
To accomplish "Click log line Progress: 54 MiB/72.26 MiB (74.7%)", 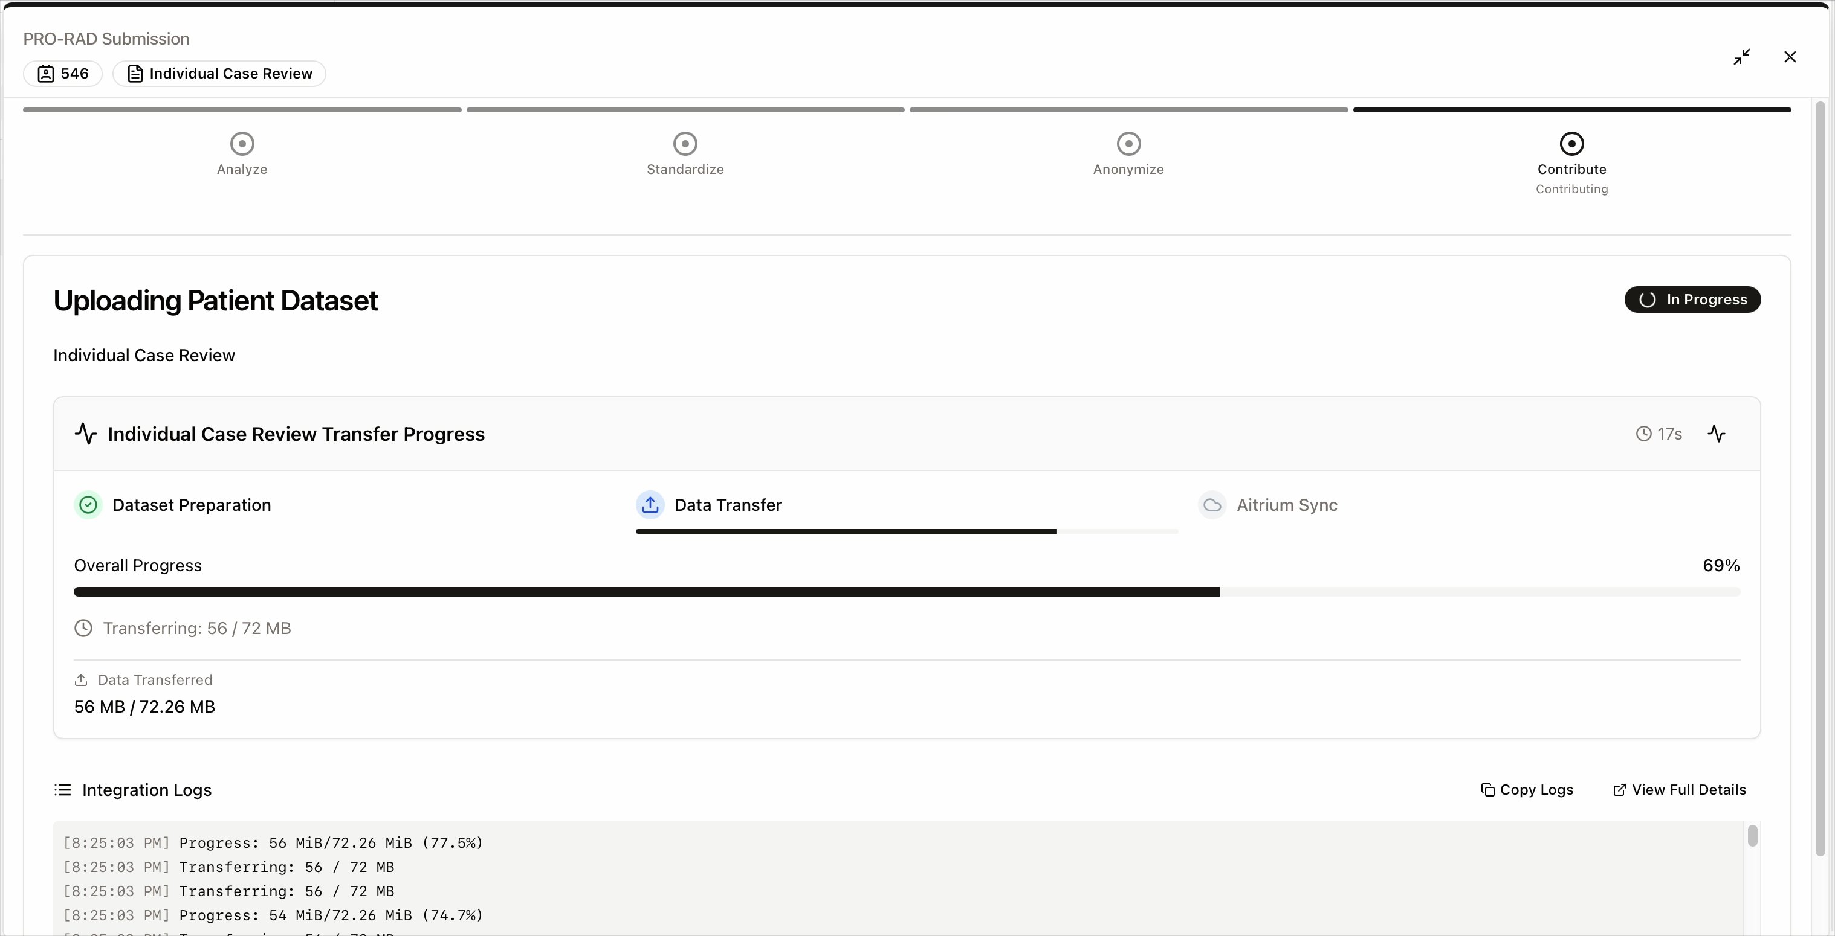I will click(x=273, y=915).
